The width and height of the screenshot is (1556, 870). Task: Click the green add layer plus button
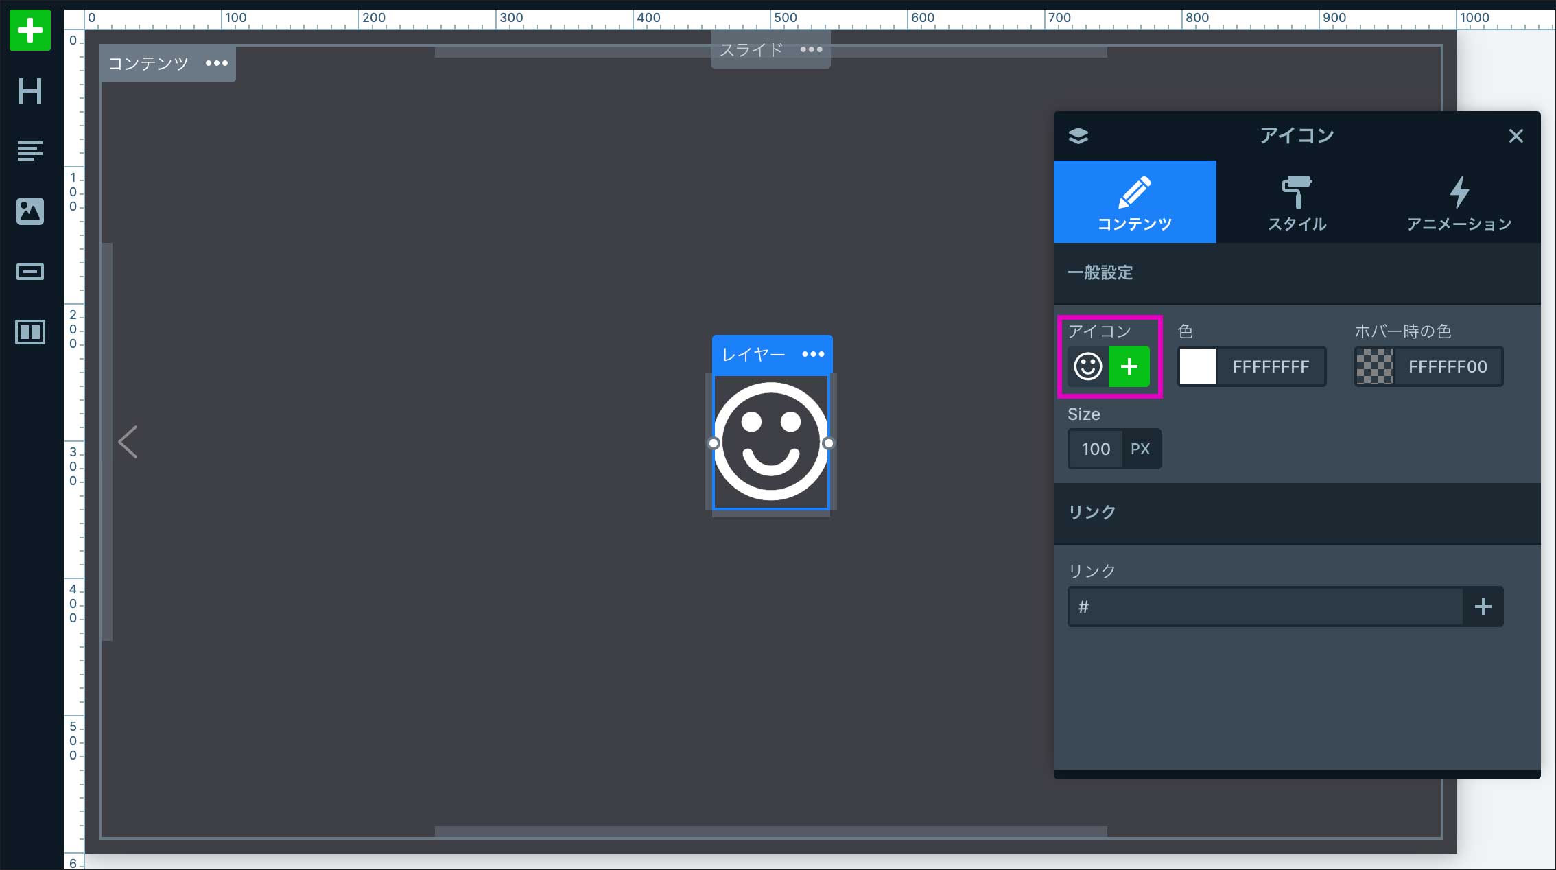30,30
